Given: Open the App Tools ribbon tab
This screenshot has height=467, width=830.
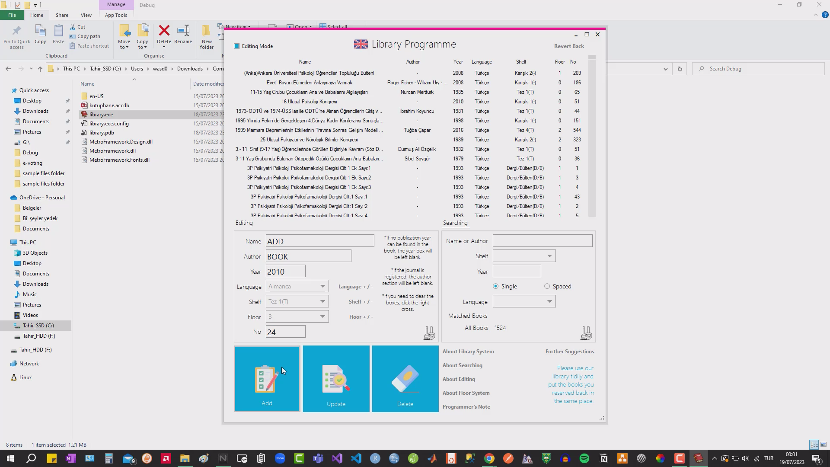Looking at the screenshot, I should click(x=116, y=15).
